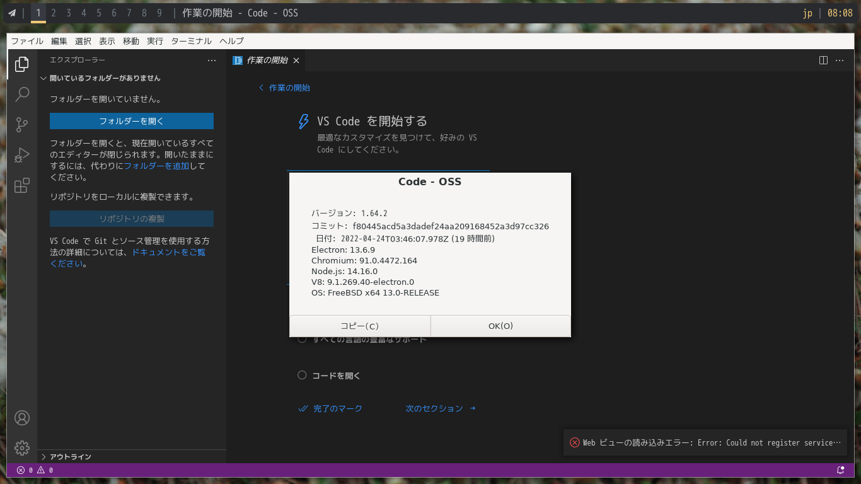Open the 実行 menu
This screenshot has height=484, width=861.
coord(155,41)
